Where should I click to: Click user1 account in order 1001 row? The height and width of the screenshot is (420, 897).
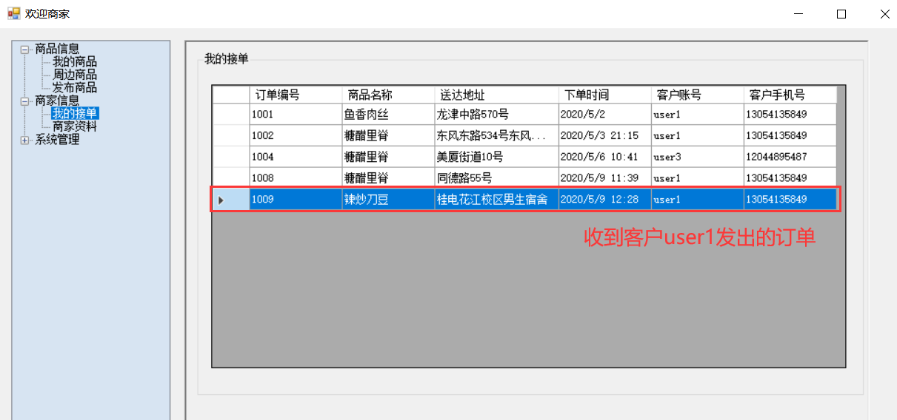697,115
